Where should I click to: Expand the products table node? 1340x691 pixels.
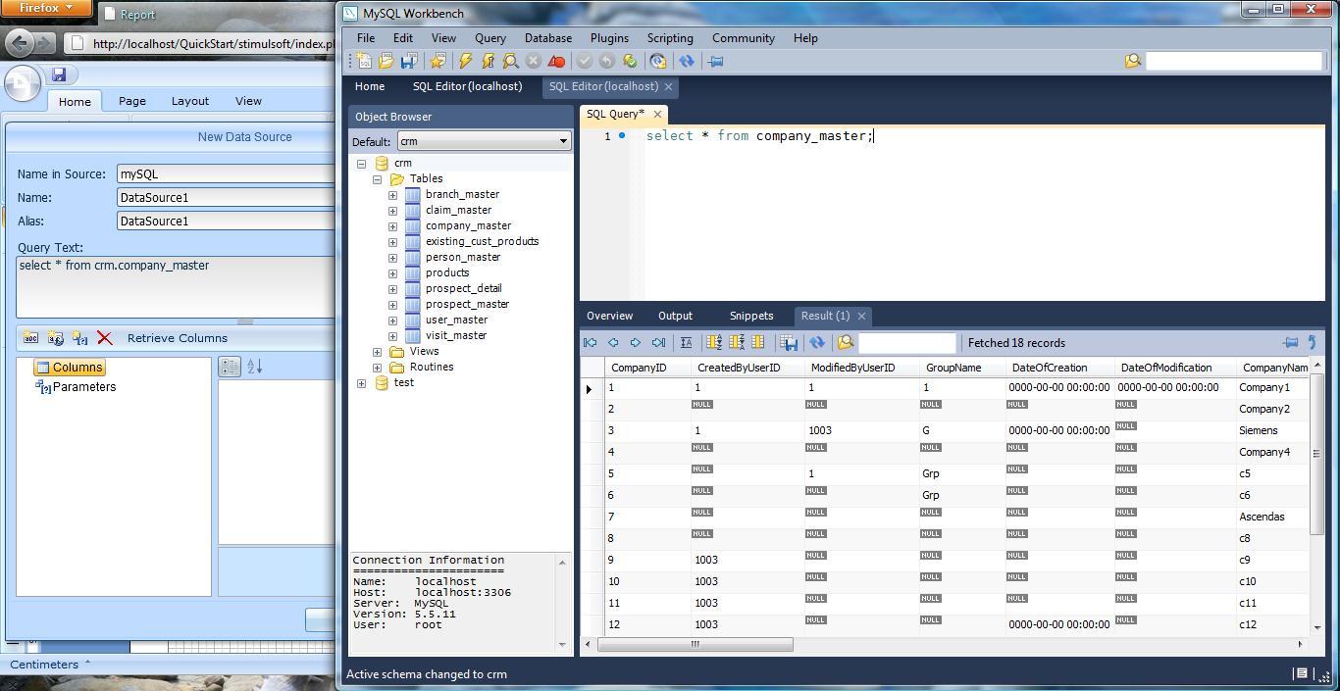393,273
